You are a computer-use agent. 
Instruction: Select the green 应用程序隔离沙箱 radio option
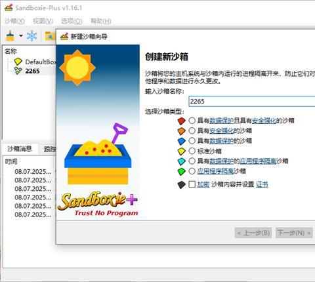tap(192, 171)
